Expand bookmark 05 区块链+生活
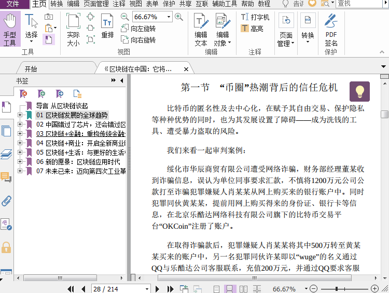 pos(20,152)
